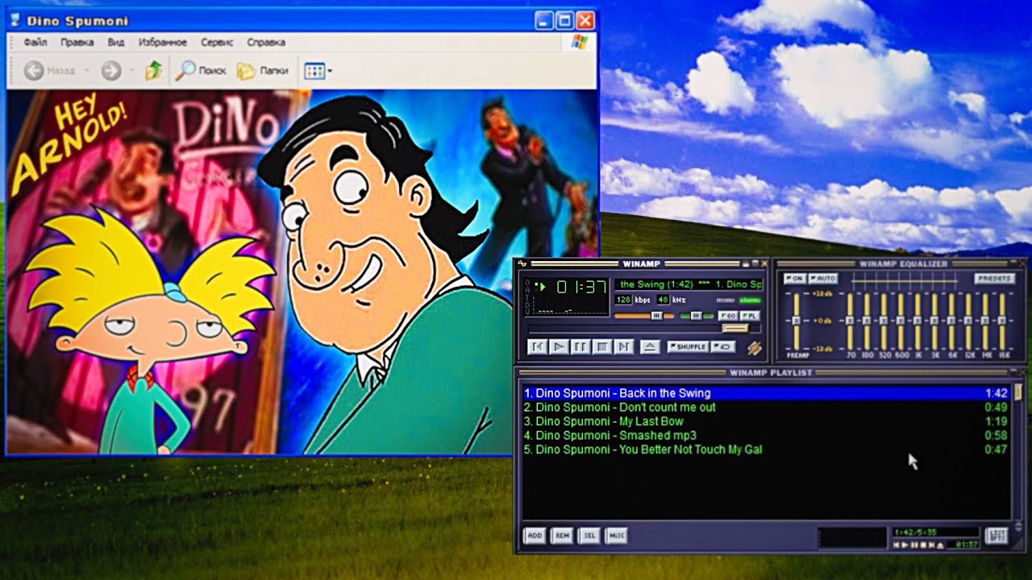Show Folders (Папки) pane in Explorer
Image resolution: width=1032 pixels, height=580 pixels.
click(263, 71)
